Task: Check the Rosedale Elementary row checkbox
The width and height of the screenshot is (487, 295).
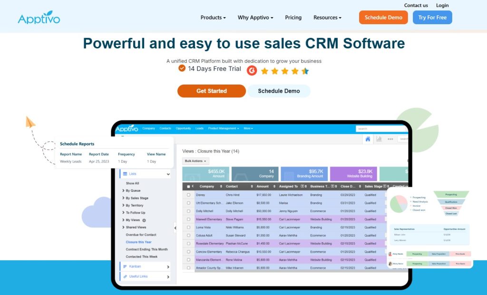Action: (x=188, y=244)
